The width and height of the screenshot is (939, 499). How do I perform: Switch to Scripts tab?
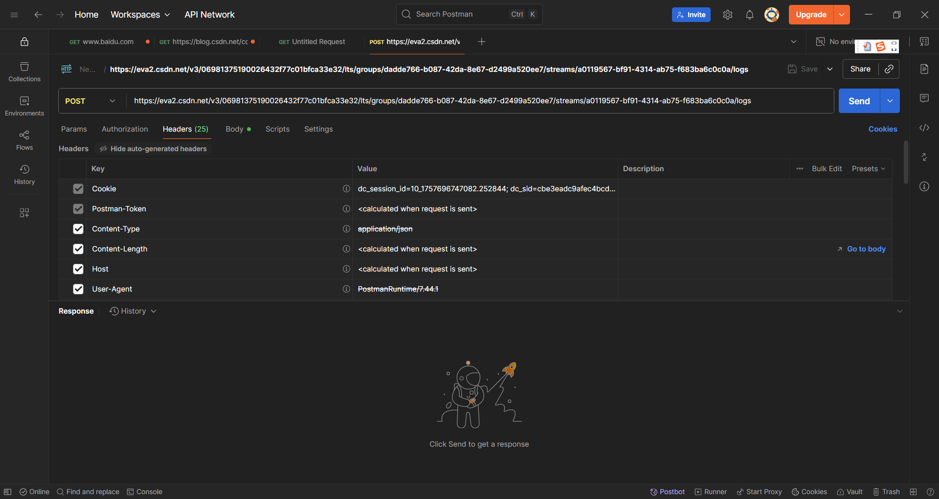277,129
